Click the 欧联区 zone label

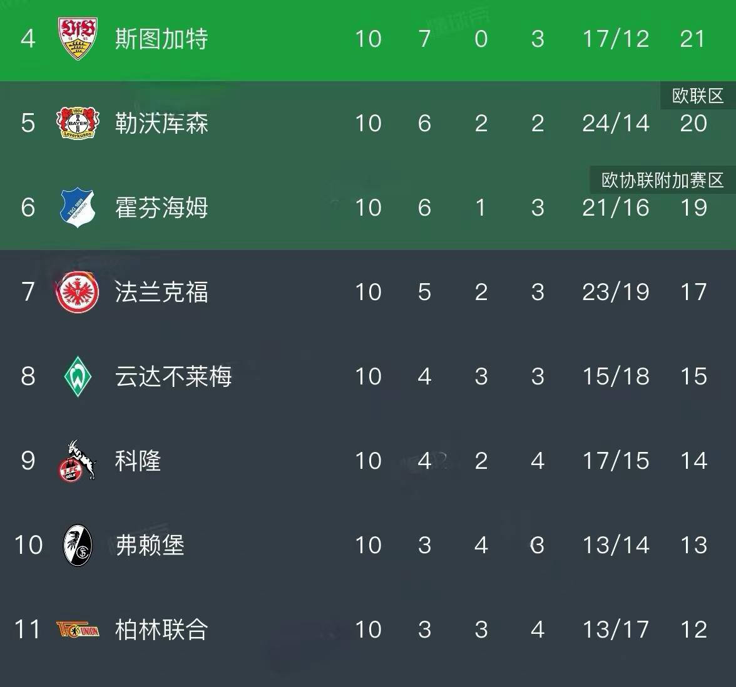pos(698,96)
